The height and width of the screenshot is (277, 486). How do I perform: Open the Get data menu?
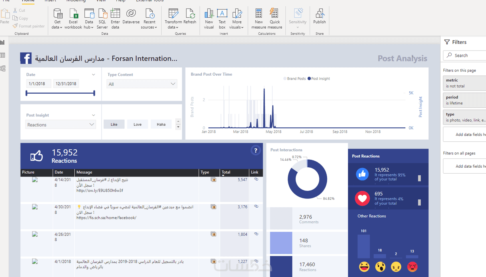[x=57, y=19]
